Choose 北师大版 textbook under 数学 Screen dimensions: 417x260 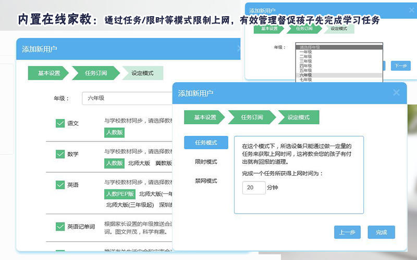[x=139, y=163]
